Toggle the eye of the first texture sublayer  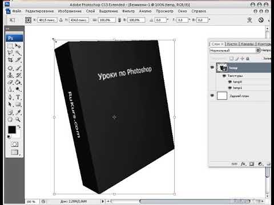(230, 82)
